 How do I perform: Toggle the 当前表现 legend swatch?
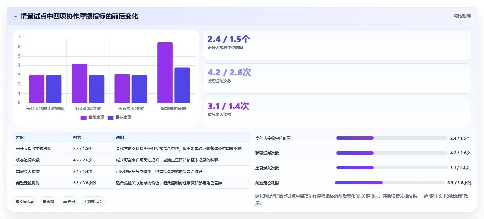[84, 117]
